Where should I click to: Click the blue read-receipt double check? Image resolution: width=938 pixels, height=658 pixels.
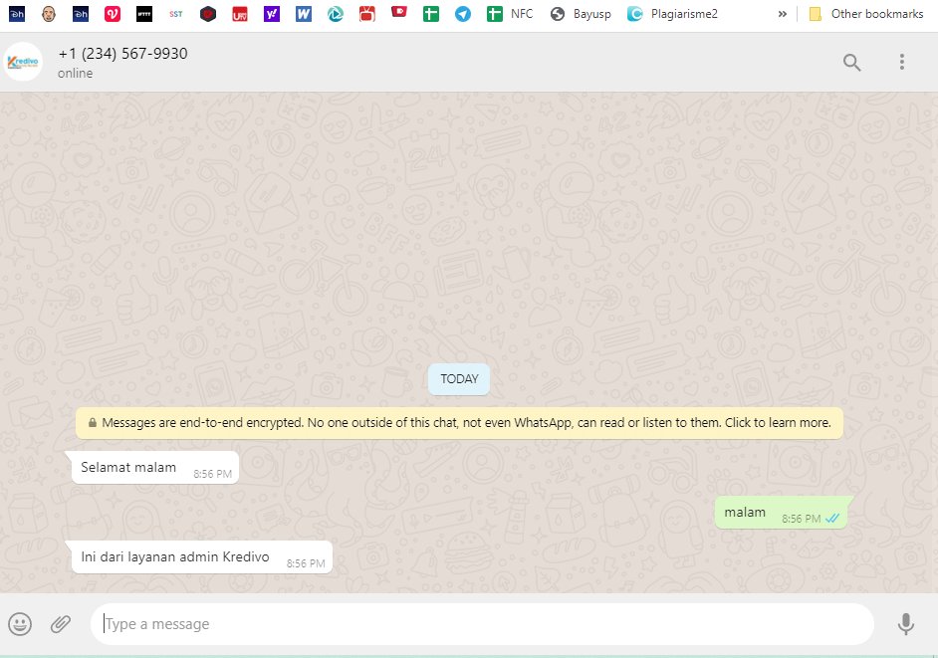(832, 519)
